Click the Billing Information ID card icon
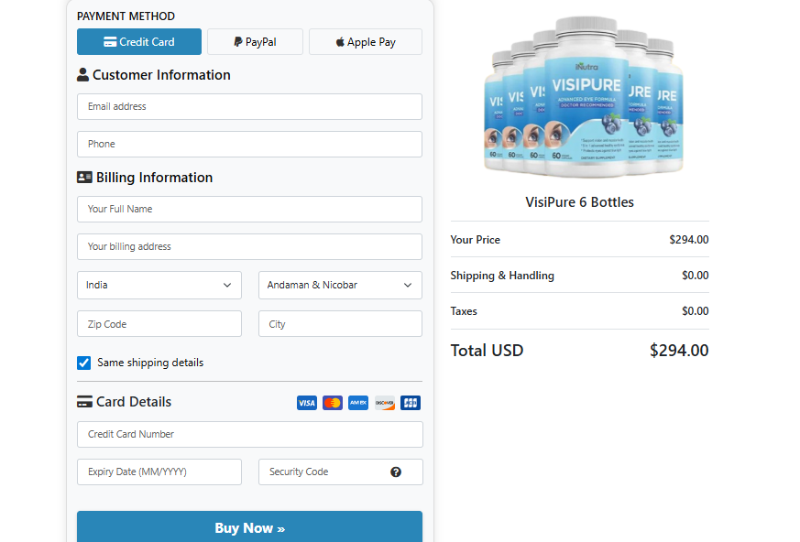This screenshot has width=800, height=542. tap(84, 178)
